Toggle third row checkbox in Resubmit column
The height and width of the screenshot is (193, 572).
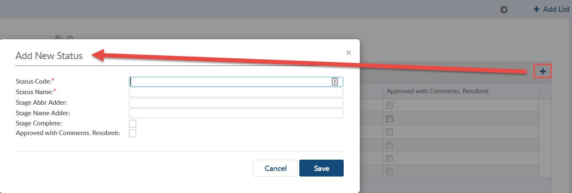point(389,132)
